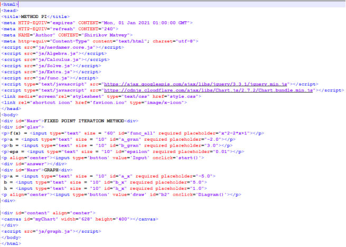
Task: Click the height="400" attribute
Action: (x=113, y=219)
